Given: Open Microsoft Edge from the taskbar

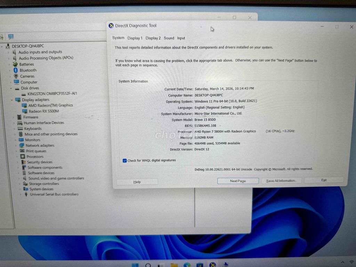Looking at the screenshot, I should coord(187,265).
